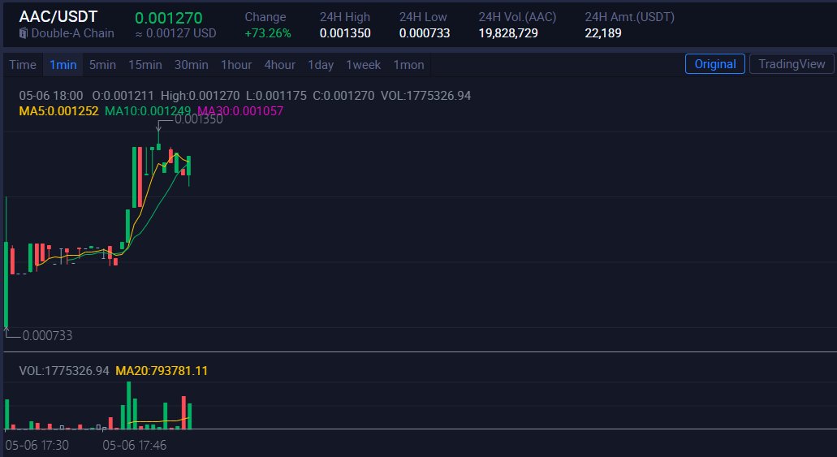Click the MA5:0.001252 indicator label
The width and height of the screenshot is (837, 457).
coord(58,111)
